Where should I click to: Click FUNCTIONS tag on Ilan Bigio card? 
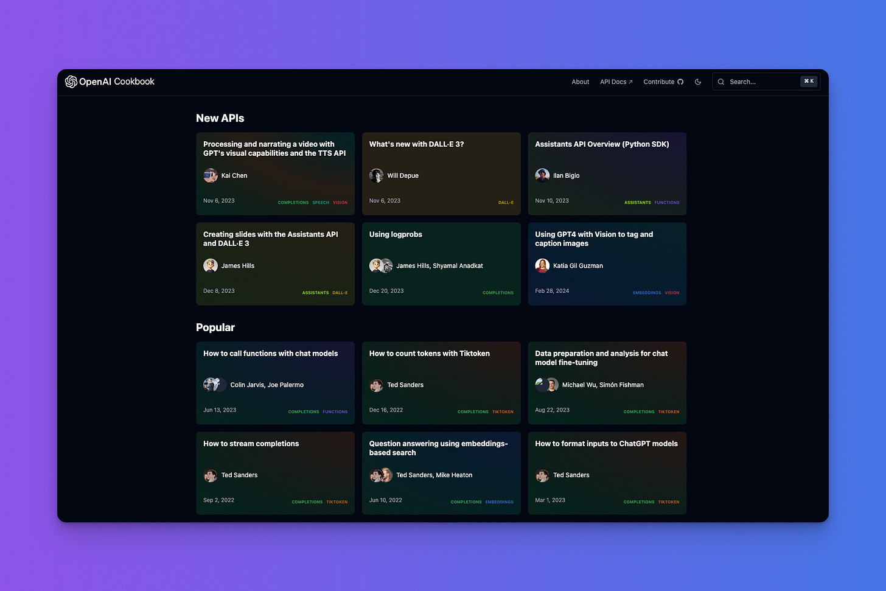point(667,203)
